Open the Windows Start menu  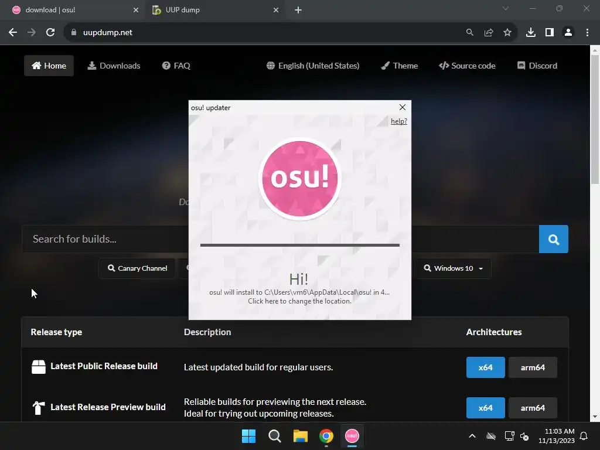(x=248, y=436)
